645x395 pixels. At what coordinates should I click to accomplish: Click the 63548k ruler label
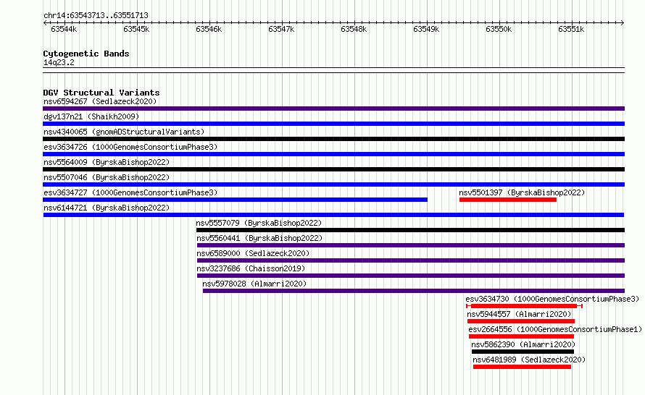[x=354, y=29]
